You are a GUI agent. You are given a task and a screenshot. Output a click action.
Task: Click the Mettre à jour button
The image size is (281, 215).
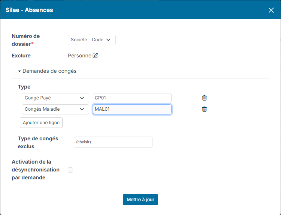[140, 200]
